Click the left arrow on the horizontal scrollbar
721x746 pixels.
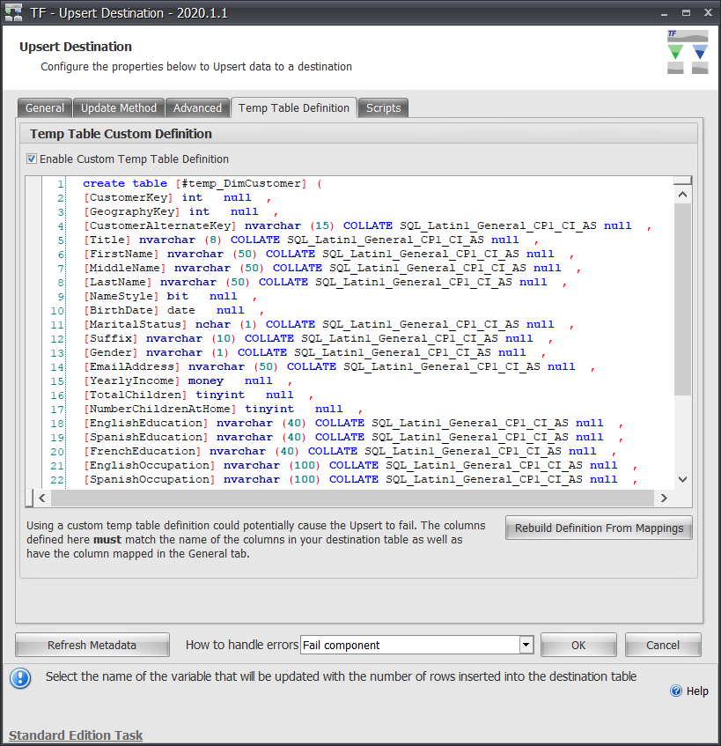point(42,498)
